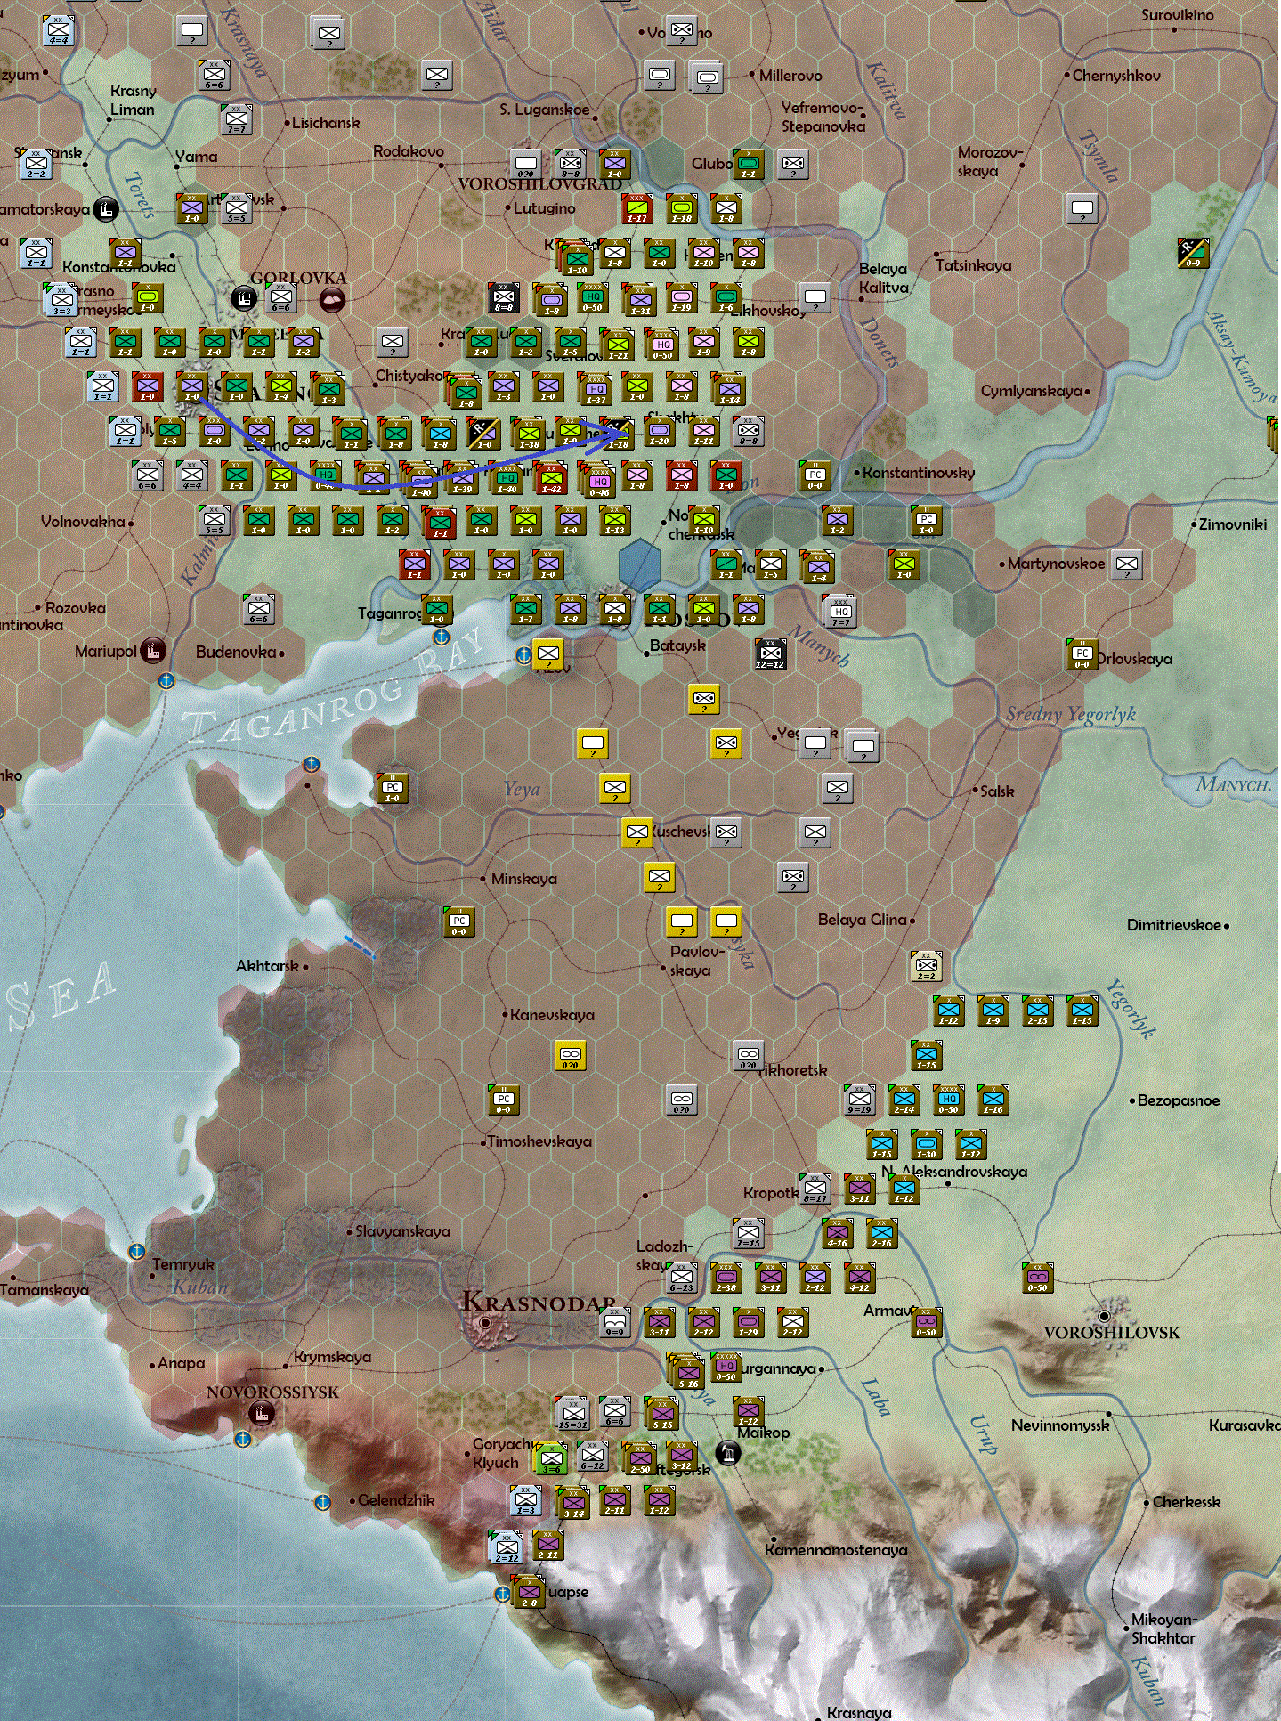Select the HQ 7=7 counter by Manych

[841, 612]
